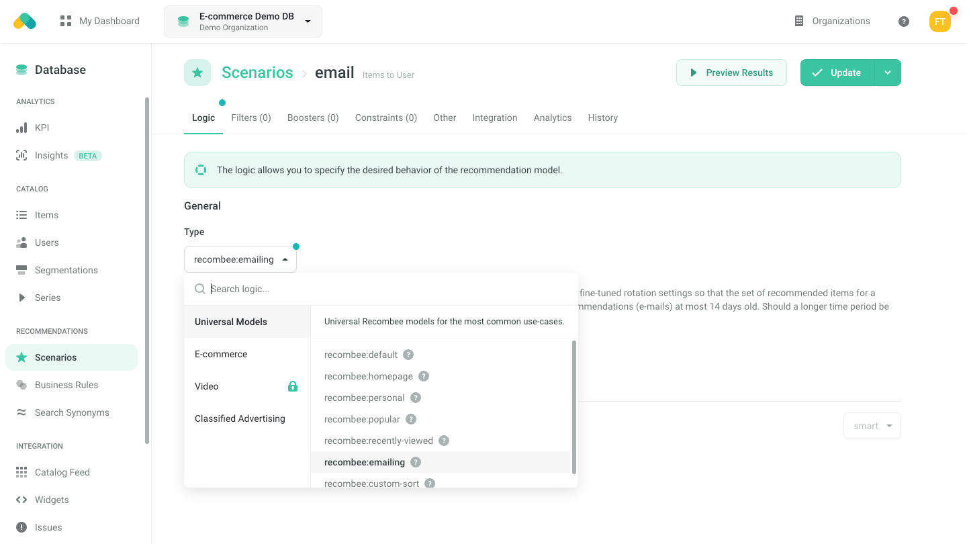Open the smart dropdown

pos(872,426)
